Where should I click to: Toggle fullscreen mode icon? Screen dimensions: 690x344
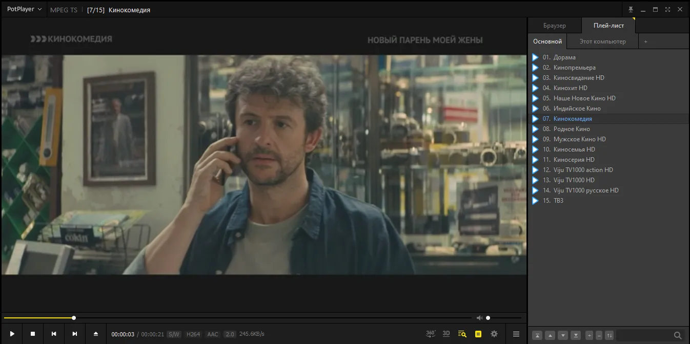click(667, 9)
